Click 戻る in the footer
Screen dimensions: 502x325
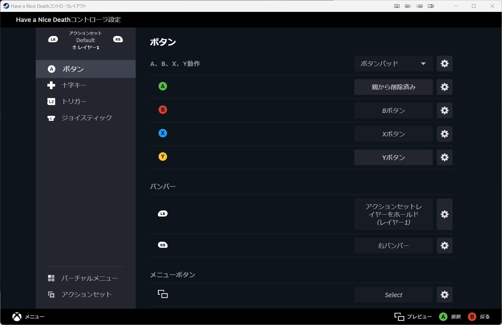478,317
